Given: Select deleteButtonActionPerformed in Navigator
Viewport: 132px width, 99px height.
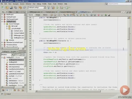Looking at the screenshot, I should click(x=16, y=64).
